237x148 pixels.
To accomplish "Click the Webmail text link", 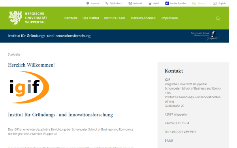I will click(x=137, y=3).
